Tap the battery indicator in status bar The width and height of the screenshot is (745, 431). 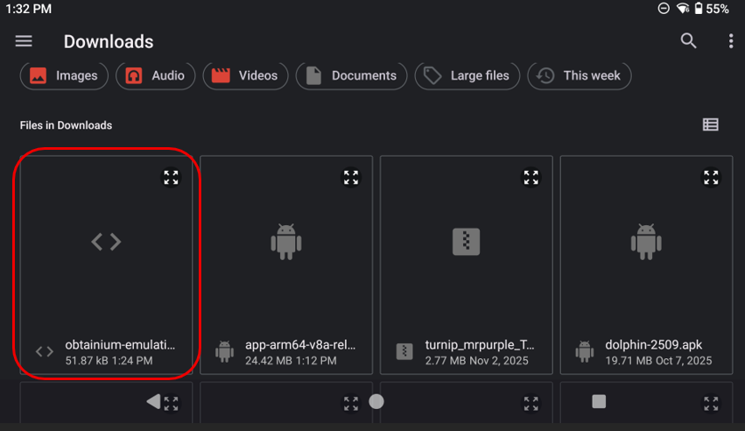[x=699, y=9]
